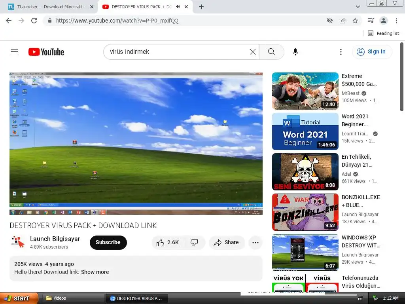Start voice search with microphone icon
Screen dimensions: 405x304
[x=295, y=52]
